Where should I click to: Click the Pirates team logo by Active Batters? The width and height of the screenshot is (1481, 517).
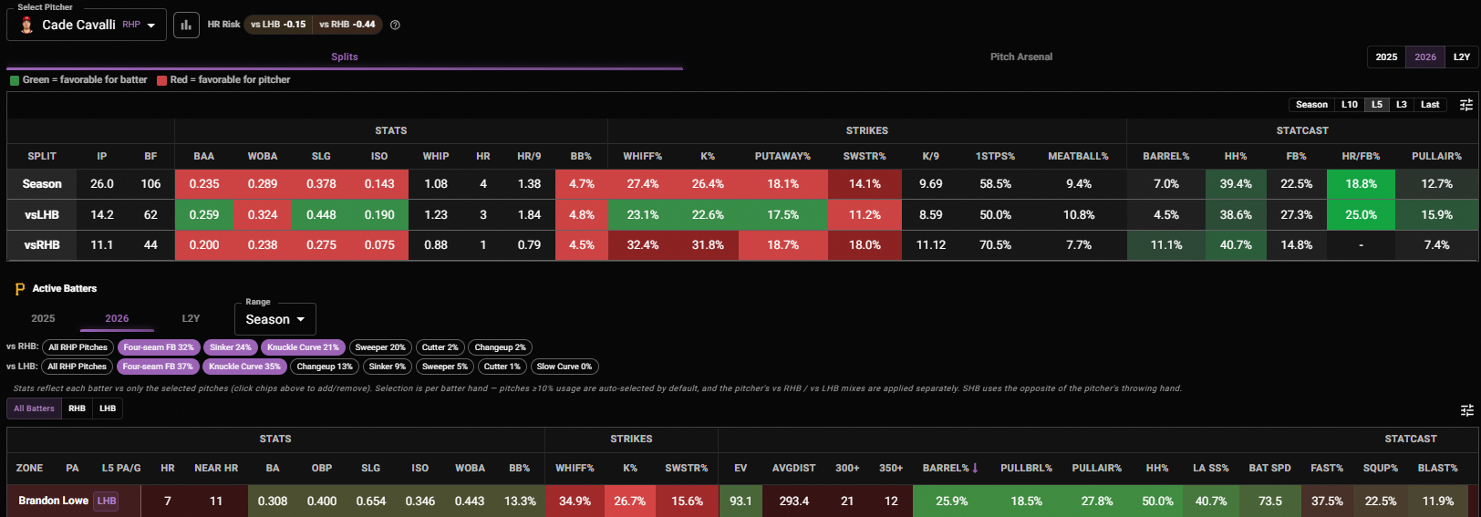point(20,289)
